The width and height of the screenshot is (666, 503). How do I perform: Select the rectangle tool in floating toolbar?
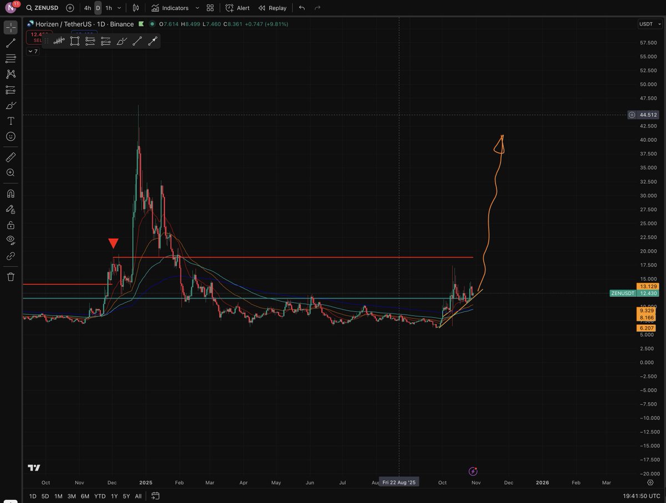click(75, 40)
